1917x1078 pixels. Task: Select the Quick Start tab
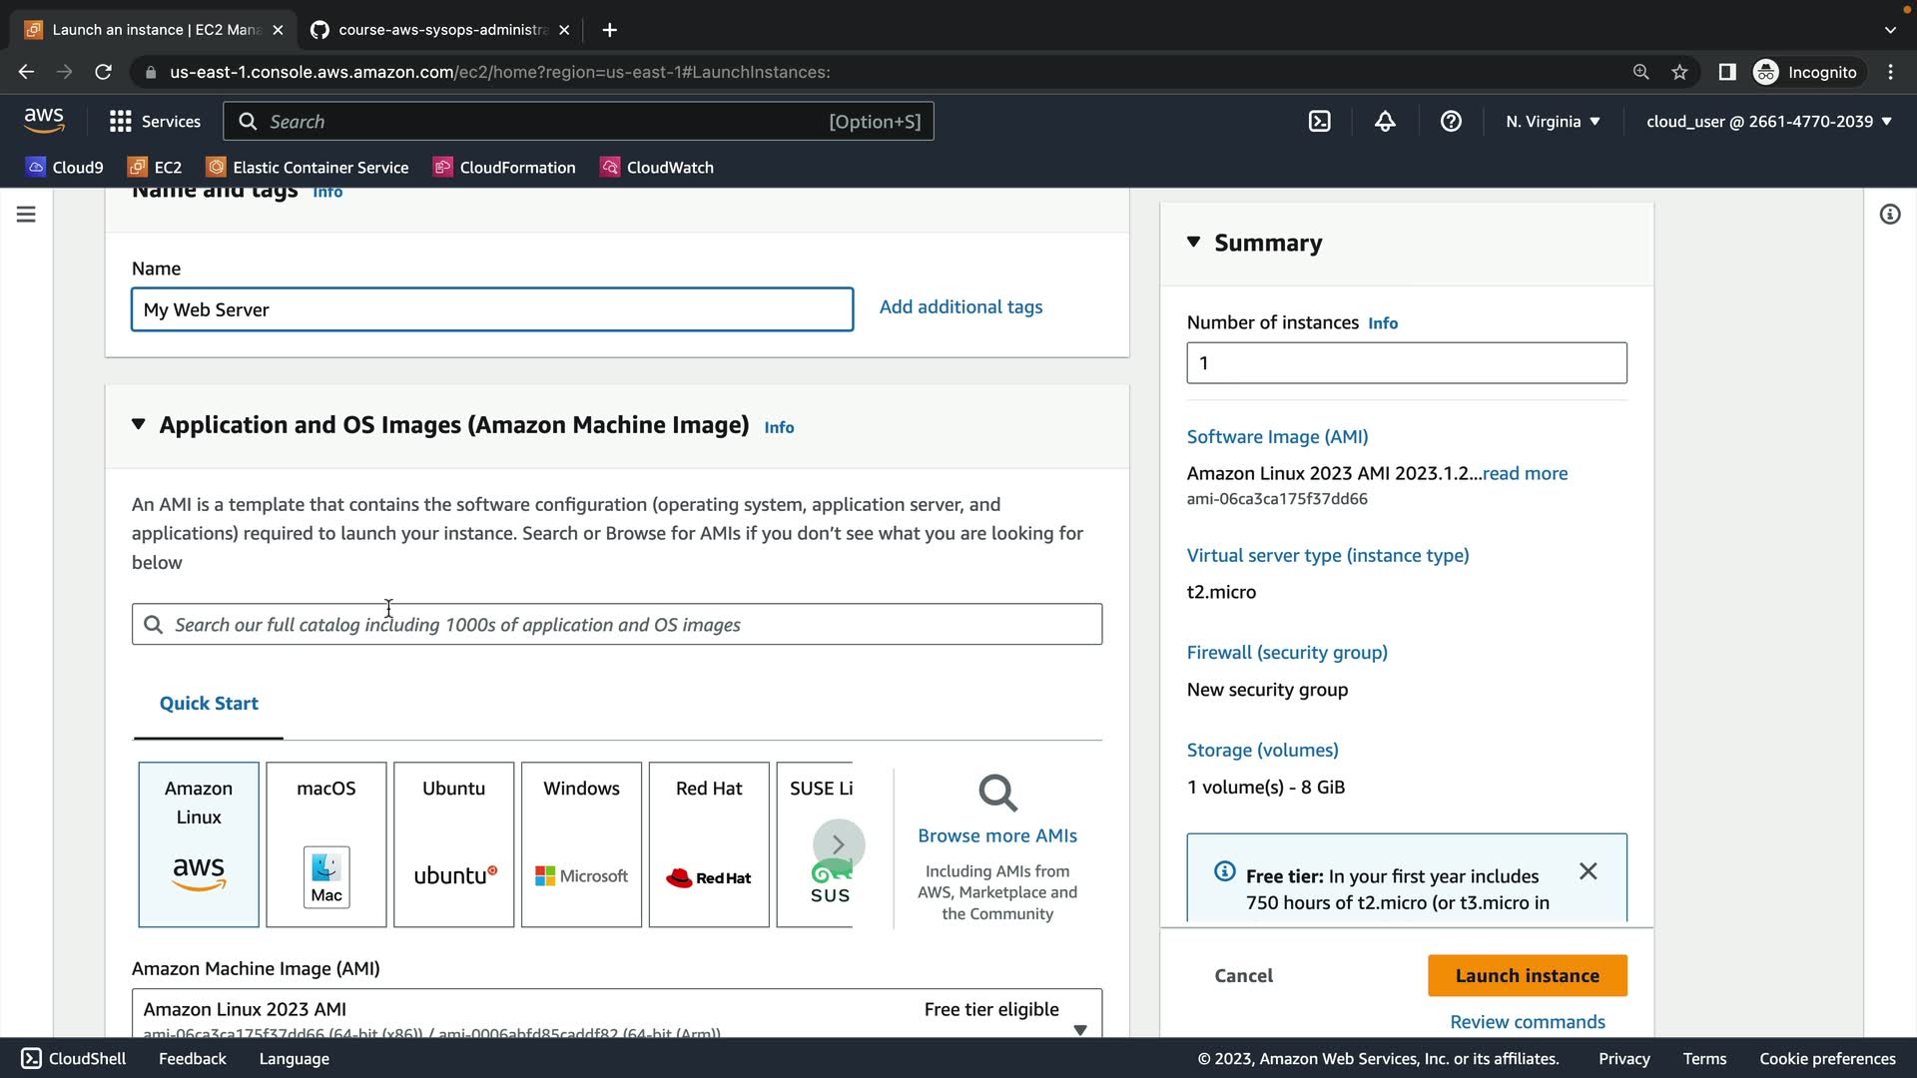(209, 704)
